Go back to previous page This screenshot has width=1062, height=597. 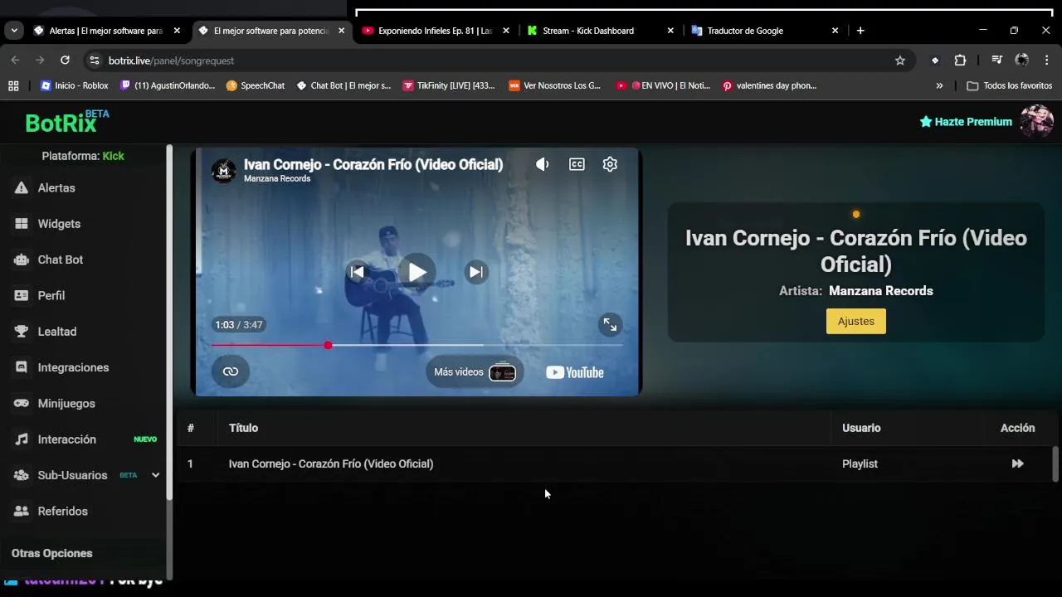[x=15, y=61]
